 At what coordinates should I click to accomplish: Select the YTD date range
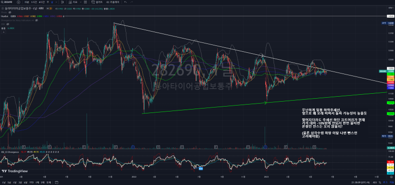32,182
